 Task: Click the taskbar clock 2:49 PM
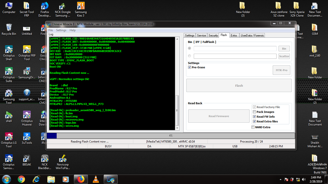tap(316, 179)
